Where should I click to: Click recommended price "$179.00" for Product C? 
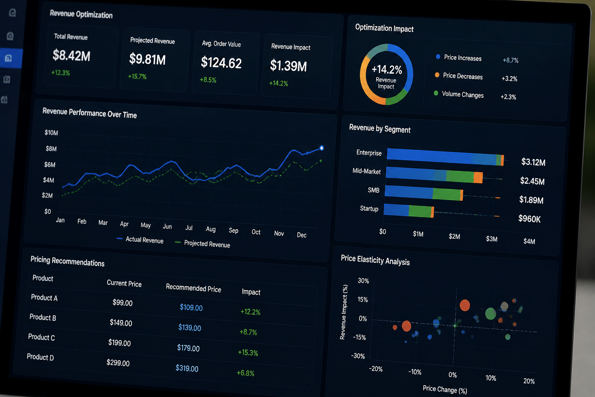coord(188,348)
